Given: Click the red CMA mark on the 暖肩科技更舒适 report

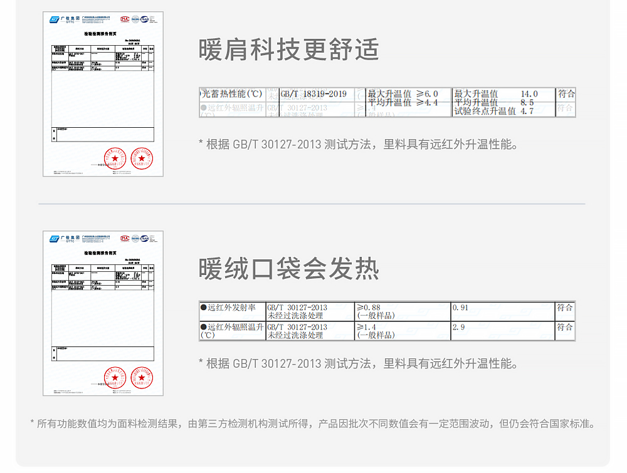Looking at the screenshot, I should point(125,19).
